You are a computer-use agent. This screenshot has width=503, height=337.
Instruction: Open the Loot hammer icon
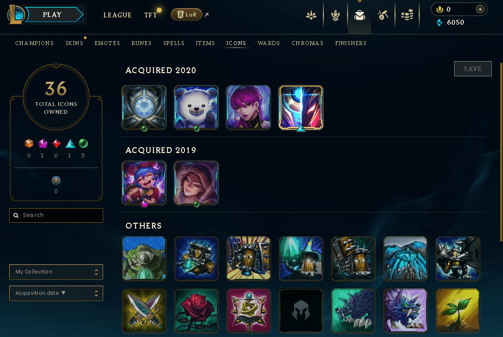coord(383,15)
